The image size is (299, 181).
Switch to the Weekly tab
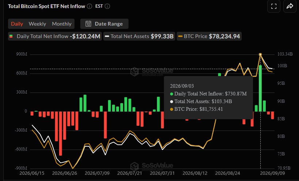coord(37,24)
